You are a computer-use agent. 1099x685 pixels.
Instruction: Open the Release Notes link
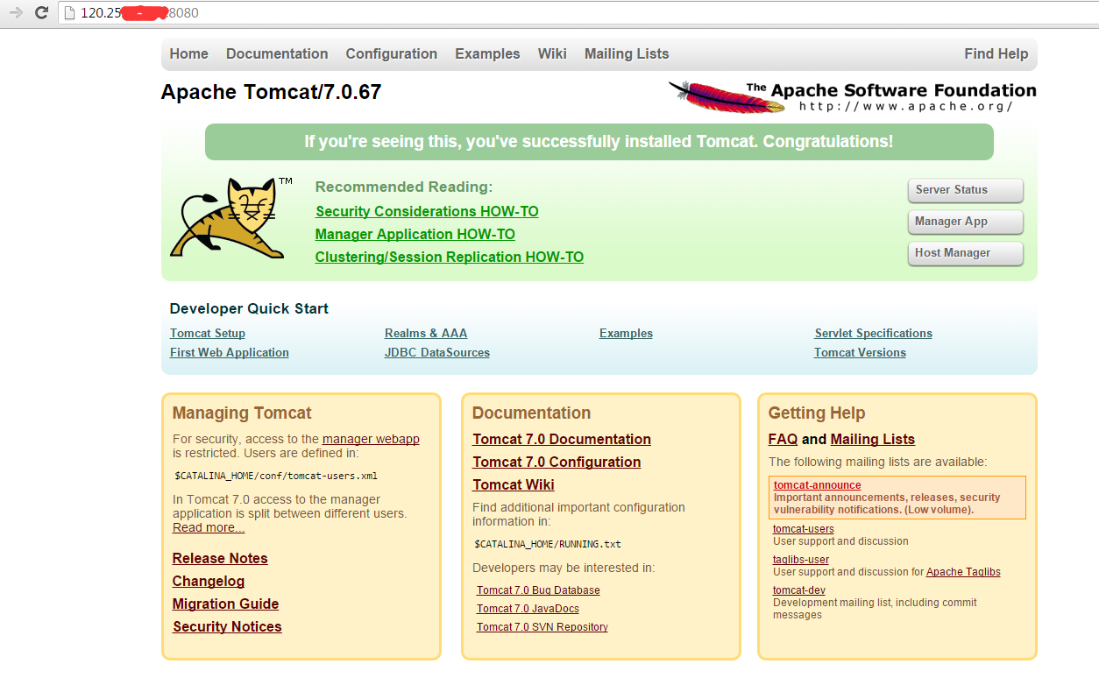[x=220, y=558]
